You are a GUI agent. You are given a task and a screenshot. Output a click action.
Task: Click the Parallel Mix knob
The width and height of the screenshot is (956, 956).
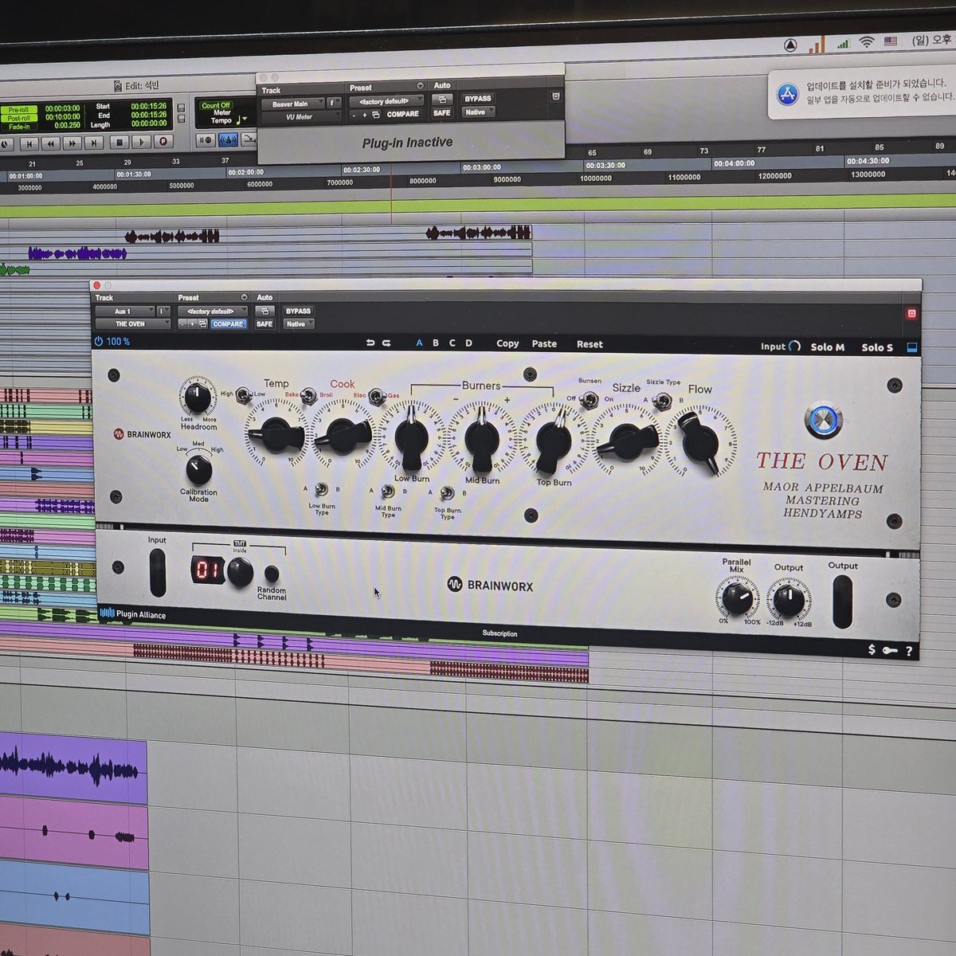[x=737, y=599]
